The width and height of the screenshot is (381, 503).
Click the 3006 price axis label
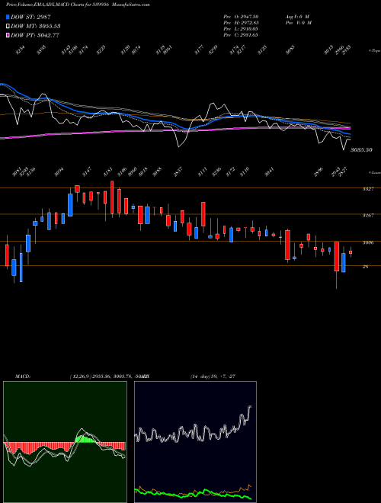pyautogui.click(x=368, y=242)
